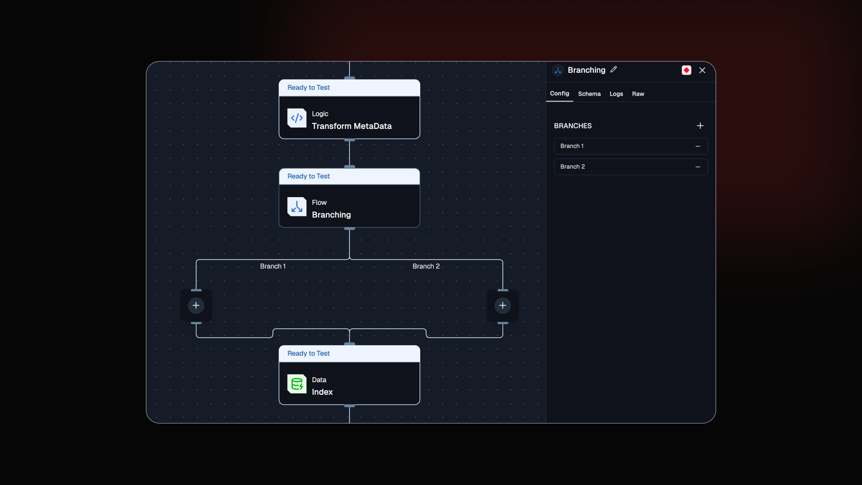
Task: Remove Branch 1 with minus icon
Action: [698, 146]
